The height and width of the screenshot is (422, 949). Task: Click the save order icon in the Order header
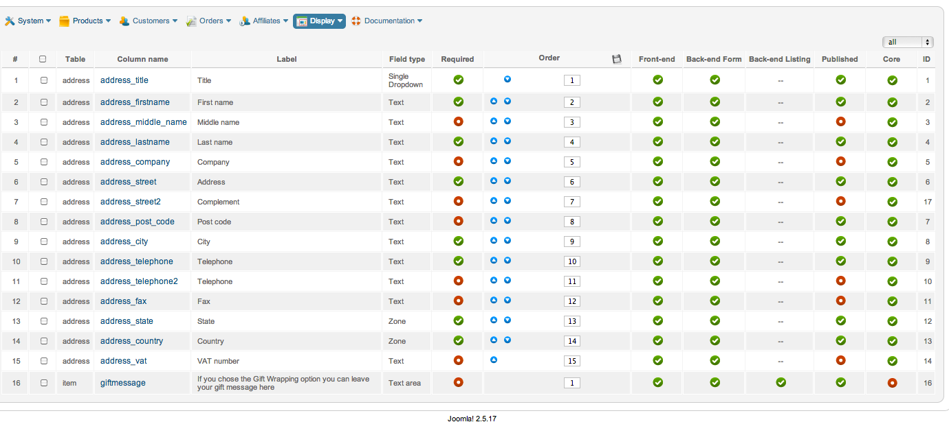[x=617, y=59]
